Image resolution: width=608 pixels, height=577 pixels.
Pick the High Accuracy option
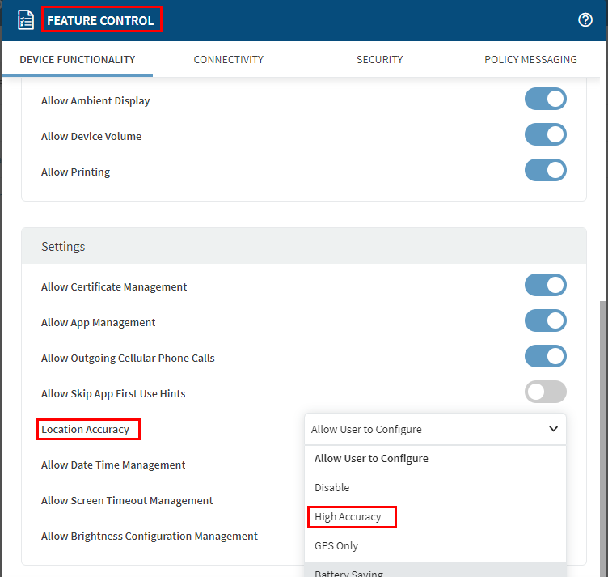click(348, 516)
